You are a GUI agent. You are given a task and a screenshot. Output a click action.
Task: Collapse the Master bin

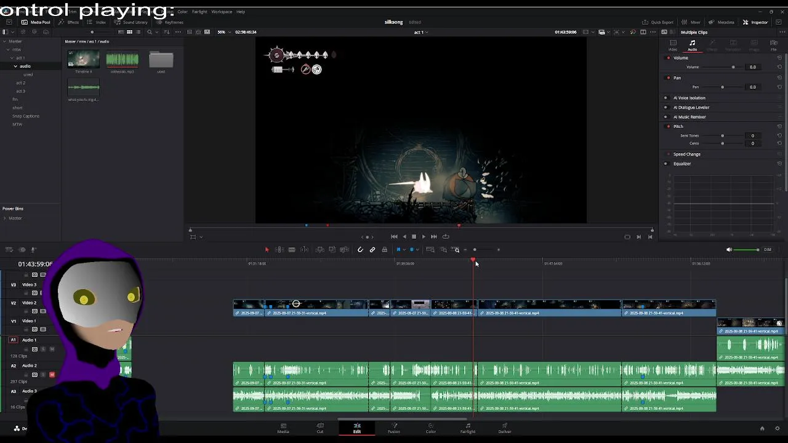[4, 42]
